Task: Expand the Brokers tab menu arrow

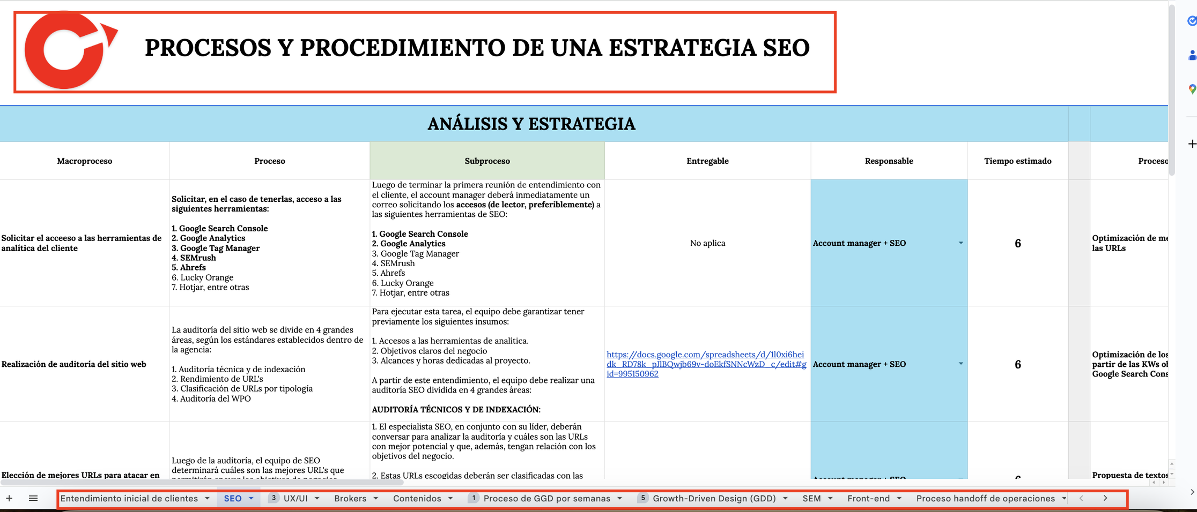Action: [376, 499]
